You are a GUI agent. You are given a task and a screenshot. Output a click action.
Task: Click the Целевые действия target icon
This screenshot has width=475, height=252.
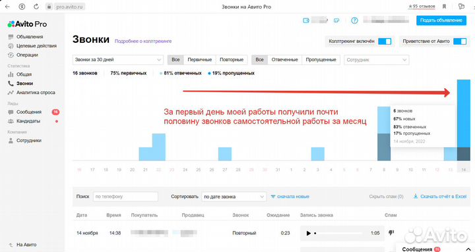click(11, 46)
